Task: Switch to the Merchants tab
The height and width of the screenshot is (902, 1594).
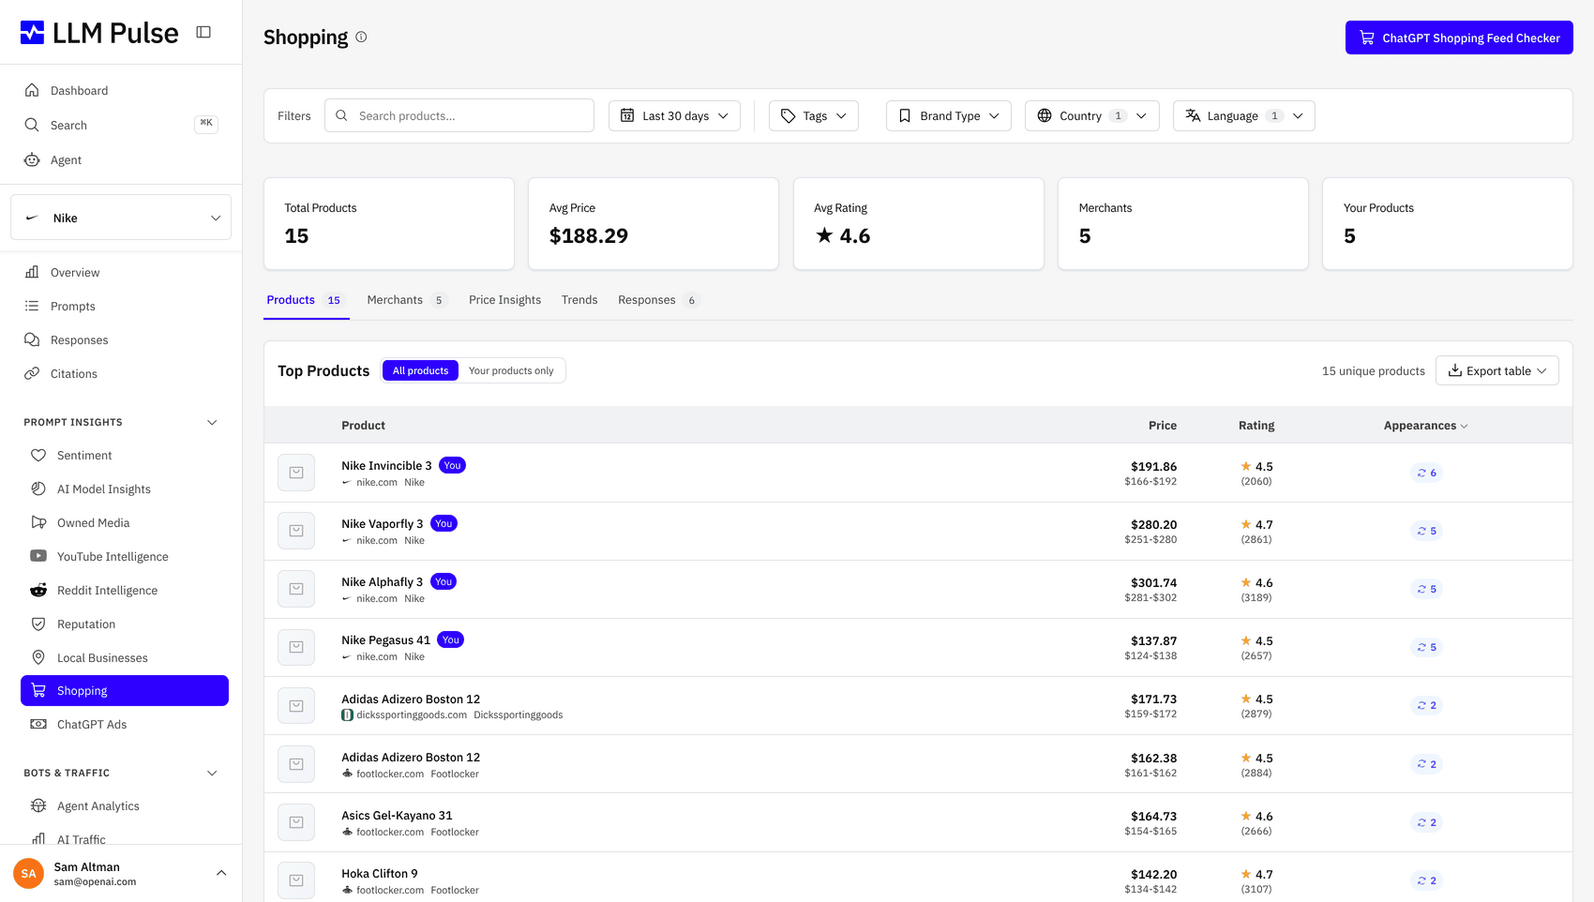Action: (407, 300)
